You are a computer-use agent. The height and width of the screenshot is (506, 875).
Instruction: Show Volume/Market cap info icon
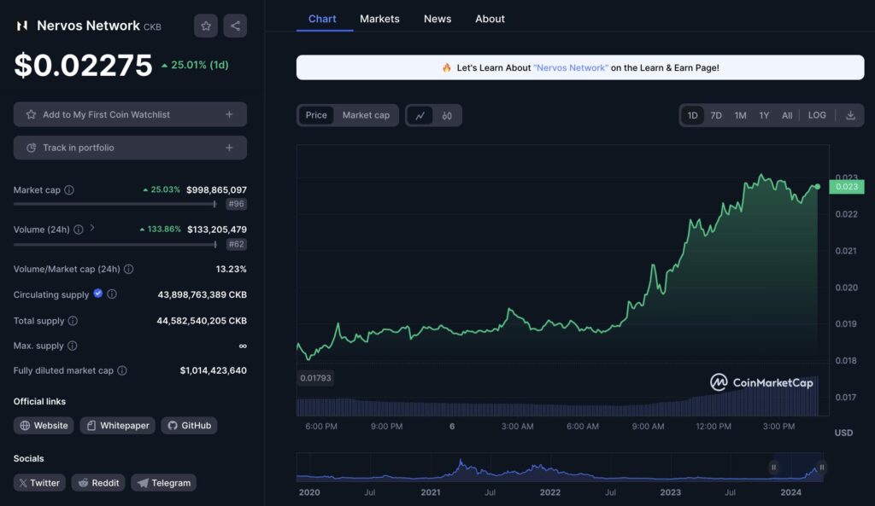click(129, 269)
